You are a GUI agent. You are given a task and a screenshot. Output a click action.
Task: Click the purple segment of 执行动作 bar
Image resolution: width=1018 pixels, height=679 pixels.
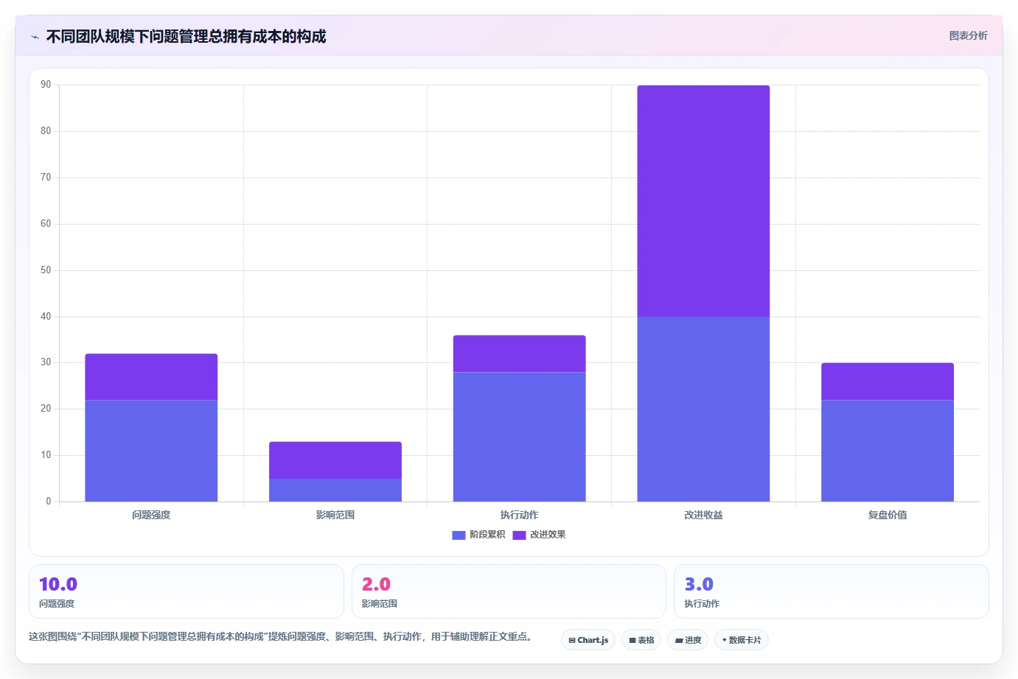pos(520,353)
